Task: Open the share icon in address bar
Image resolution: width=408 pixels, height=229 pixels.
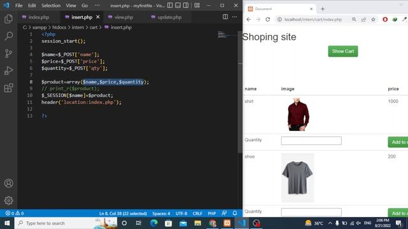Action: pos(363,20)
